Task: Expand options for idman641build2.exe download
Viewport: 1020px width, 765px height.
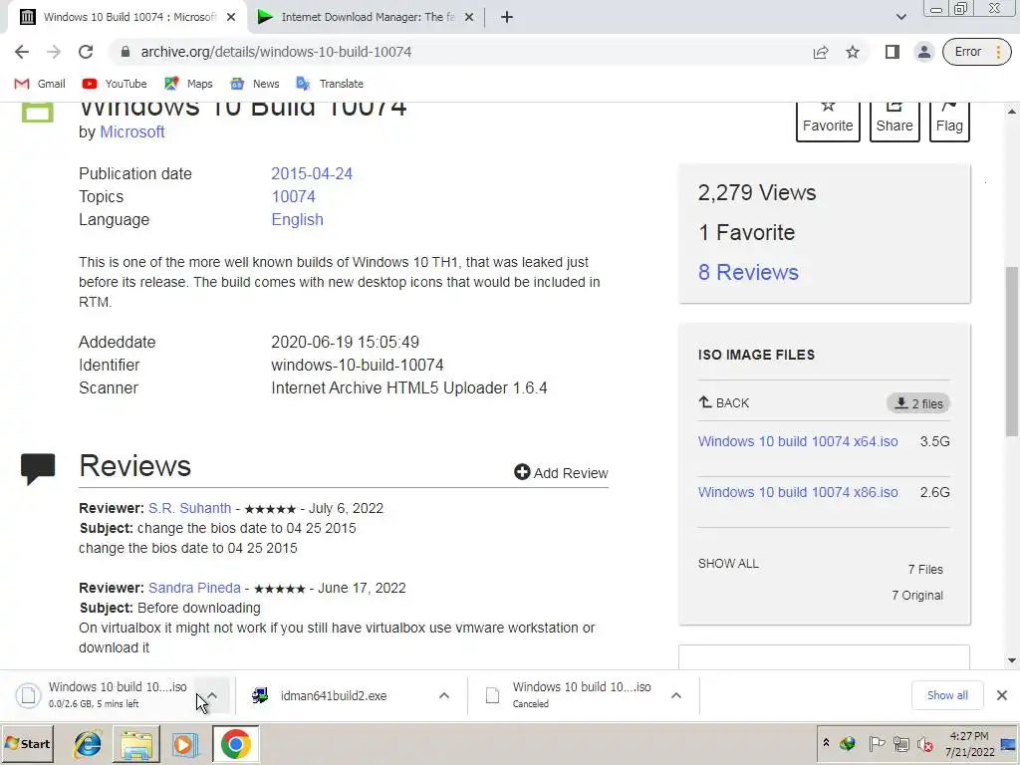Action: click(444, 695)
